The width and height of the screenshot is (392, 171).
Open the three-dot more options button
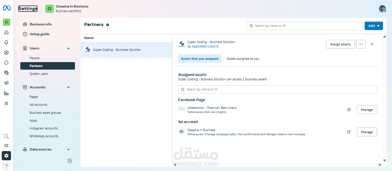[x=361, y=44]
